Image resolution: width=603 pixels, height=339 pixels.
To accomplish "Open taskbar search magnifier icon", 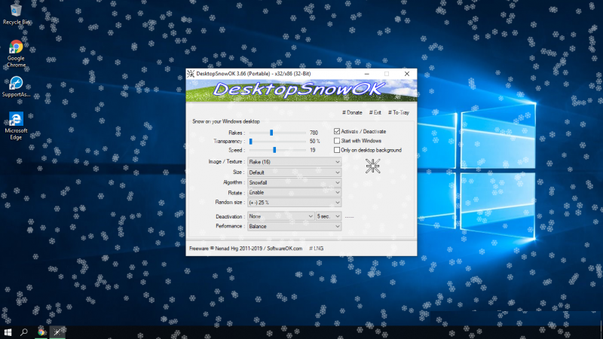I will pos(24,331).
